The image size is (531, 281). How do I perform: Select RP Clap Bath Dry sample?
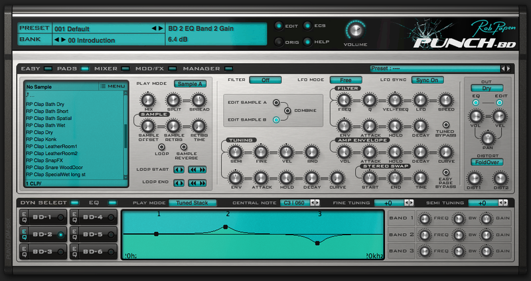(45, 104)
